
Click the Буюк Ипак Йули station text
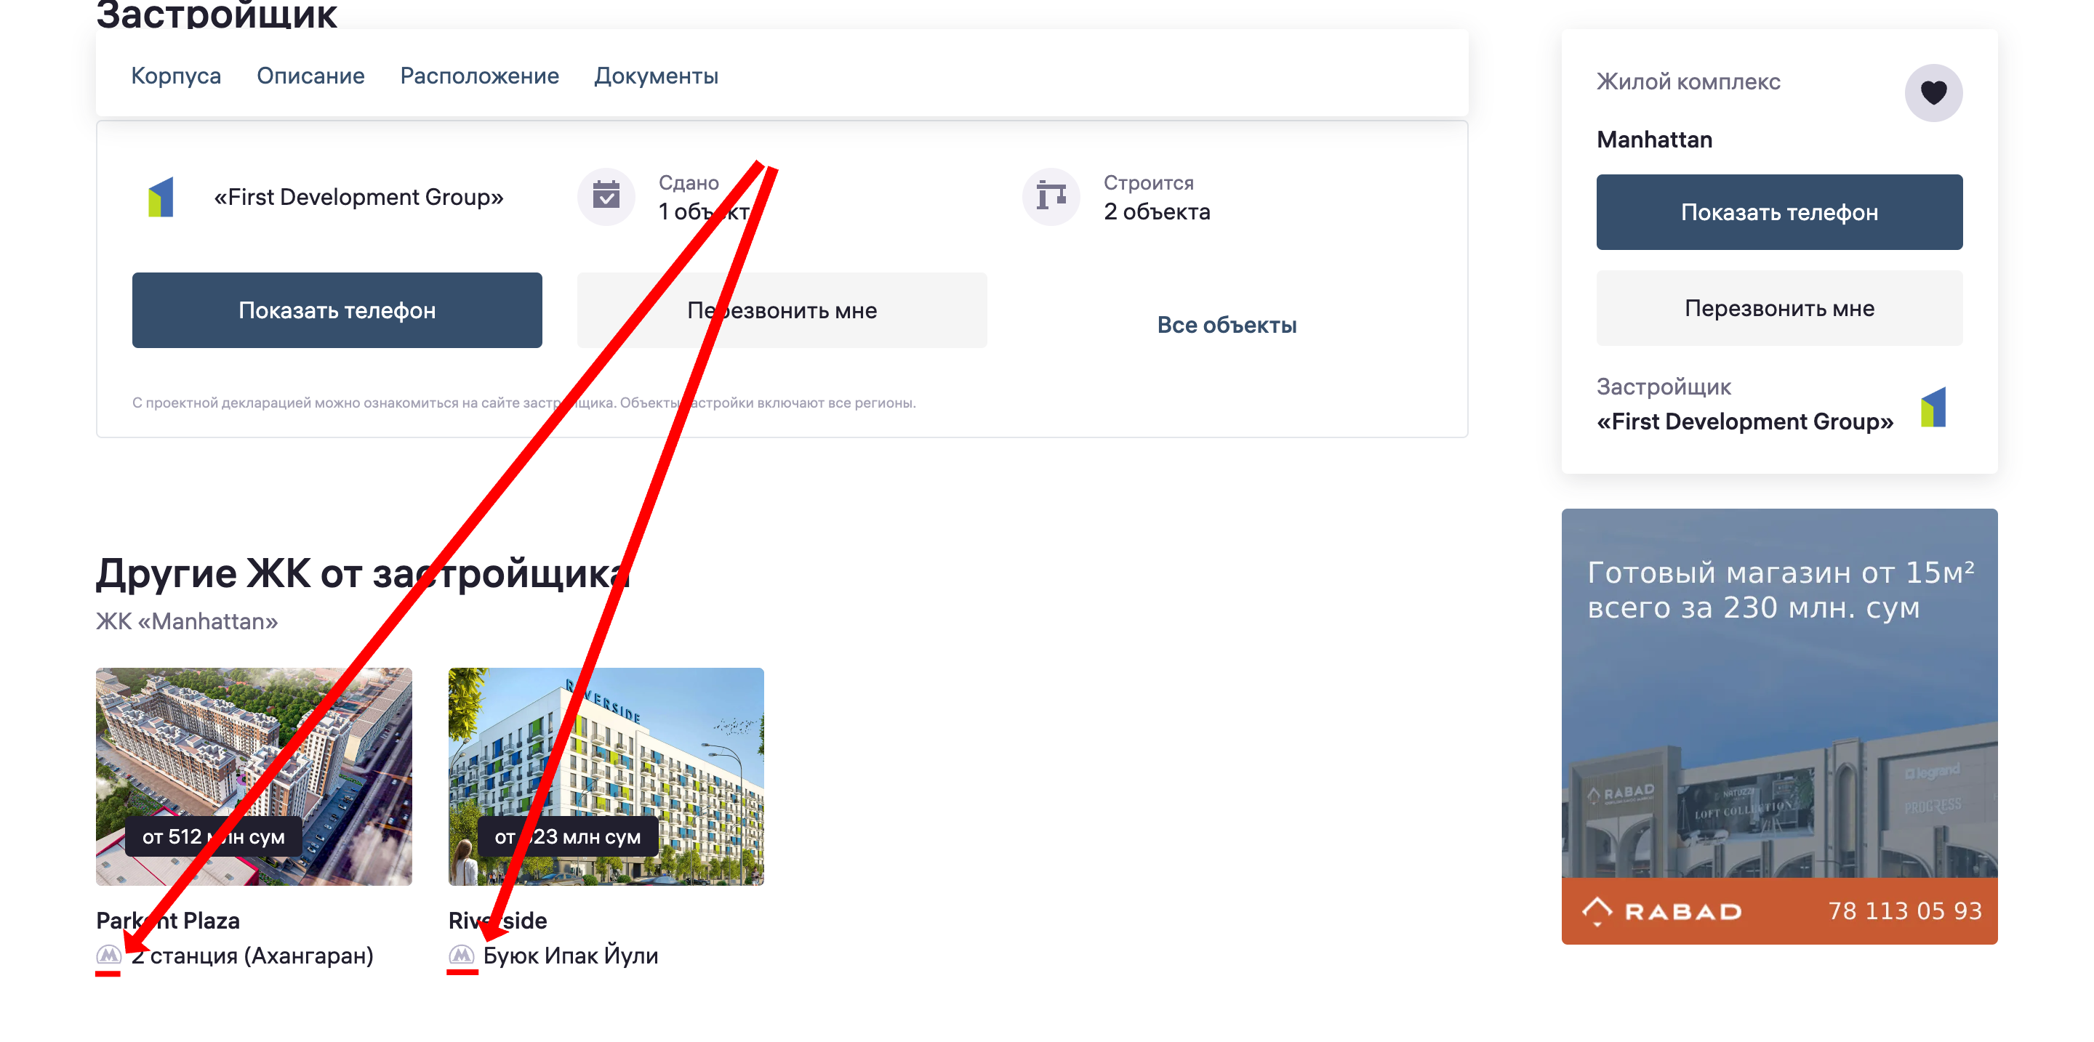571,955
